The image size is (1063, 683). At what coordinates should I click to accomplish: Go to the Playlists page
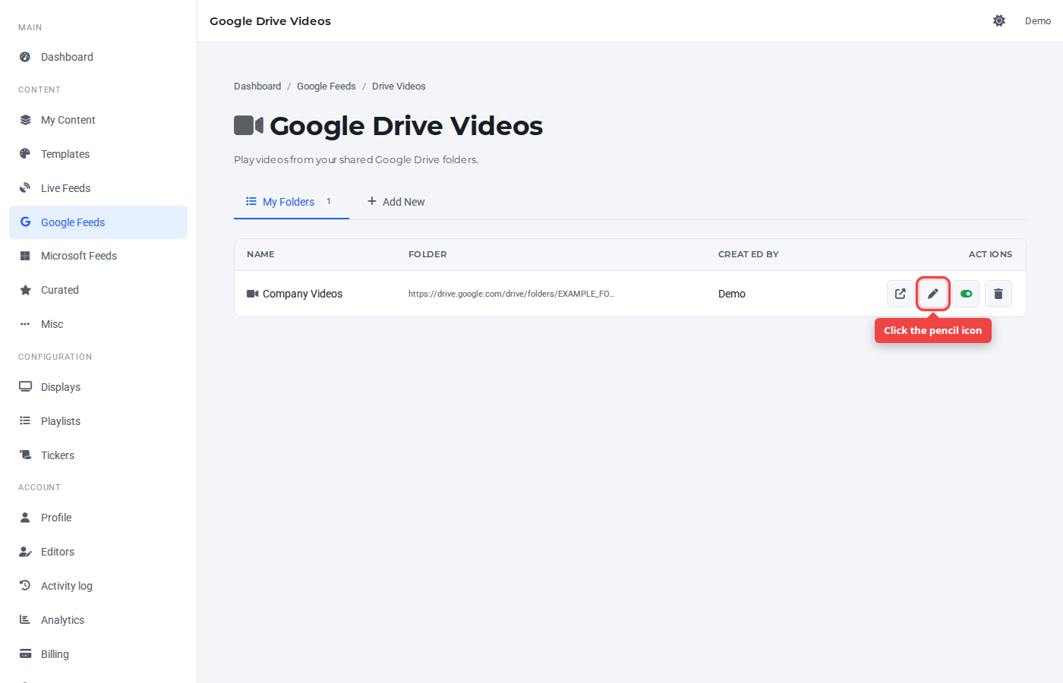(x=98, y=421)
